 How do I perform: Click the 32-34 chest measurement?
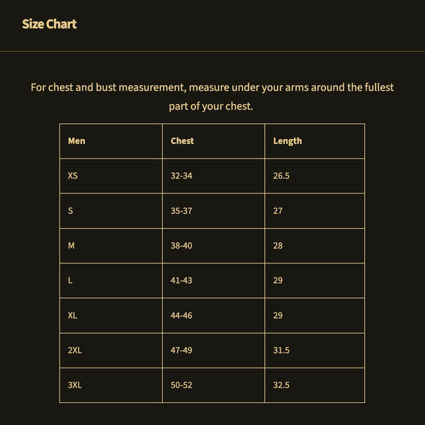pos(181,176)
